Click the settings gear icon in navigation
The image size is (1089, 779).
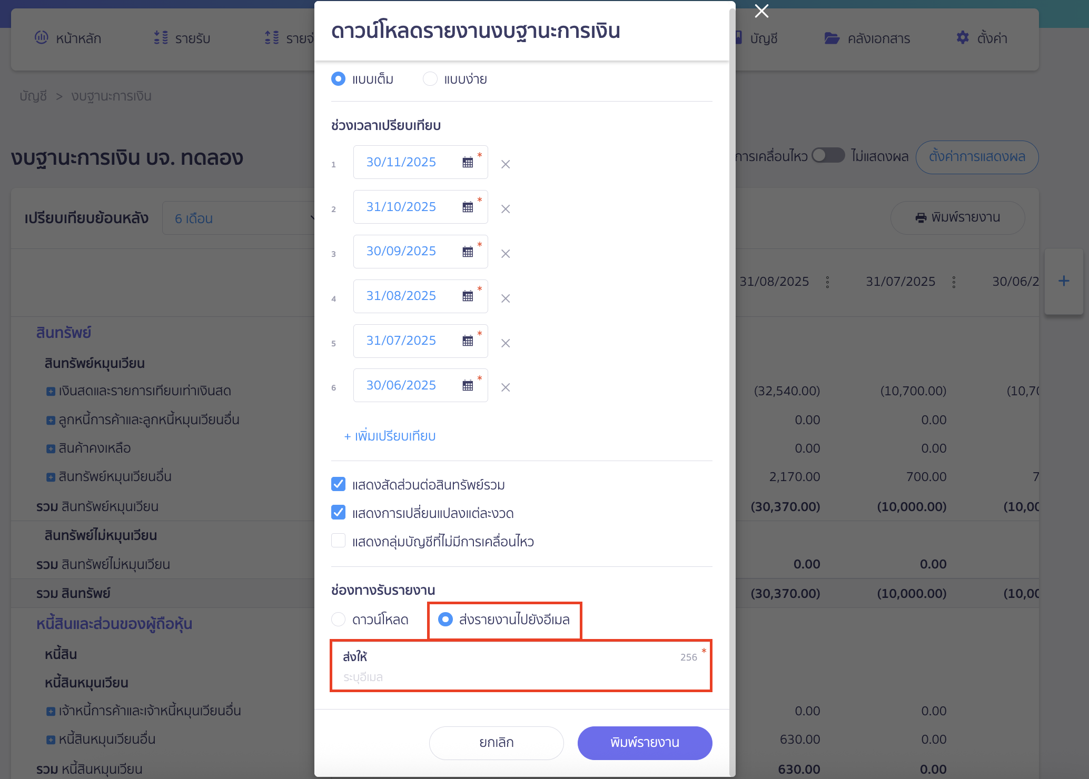(x=963, y=38)
